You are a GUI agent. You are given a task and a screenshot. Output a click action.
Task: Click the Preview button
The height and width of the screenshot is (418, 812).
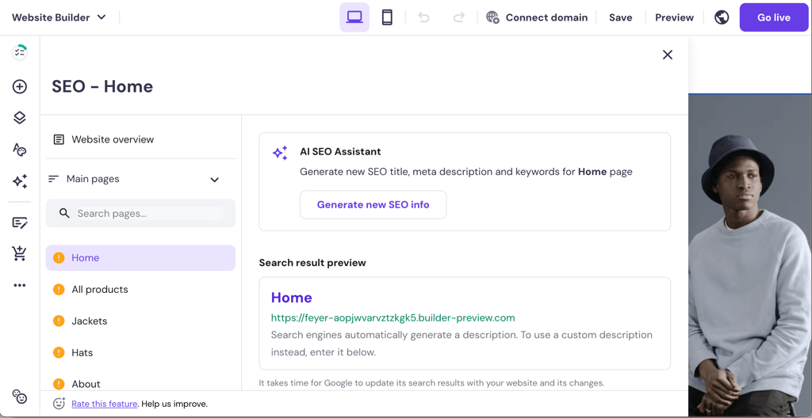click(x=674, y=17)
